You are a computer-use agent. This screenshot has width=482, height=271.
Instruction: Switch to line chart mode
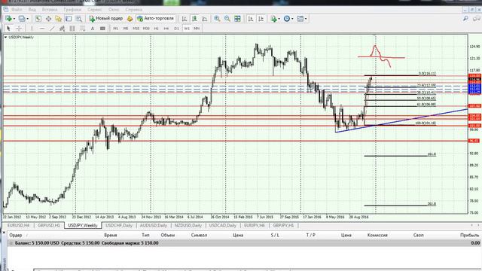coord(204,19)
